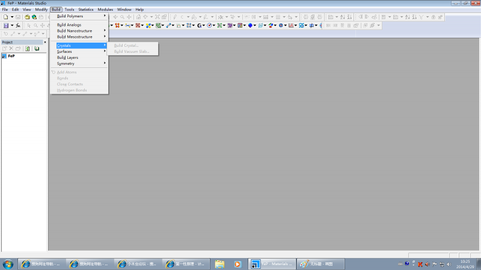This screenshot has height=270, width=481.
Task: Open dropdown arrow beside blue-yellow spheres icon
Action: tap(153, 25)
